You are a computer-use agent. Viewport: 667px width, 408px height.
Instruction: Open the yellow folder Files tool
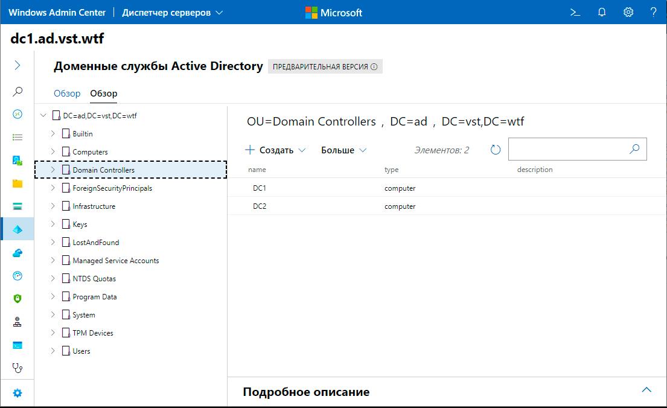(18, 183)
